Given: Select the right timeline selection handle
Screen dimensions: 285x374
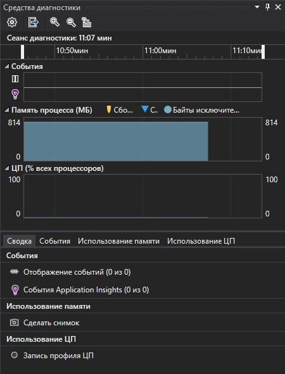Looking at the screenshot, I should (x=263, y=52).
